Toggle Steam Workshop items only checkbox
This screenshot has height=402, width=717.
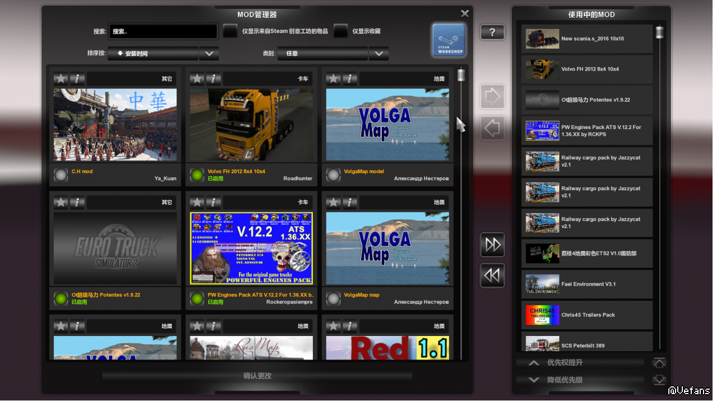click(230, 31)
